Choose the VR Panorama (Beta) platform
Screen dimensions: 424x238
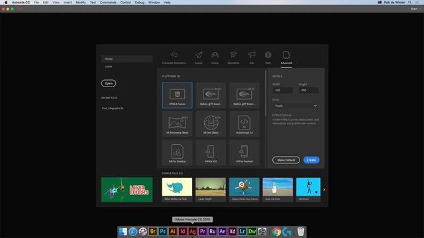coord(178,124)
